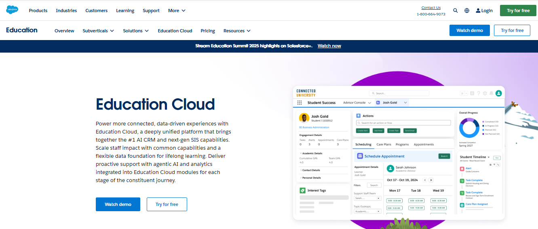The height and width of the screenshot is (229, 538).
Task: Click the Search for an action or flow field
Action: pos(403,123)
